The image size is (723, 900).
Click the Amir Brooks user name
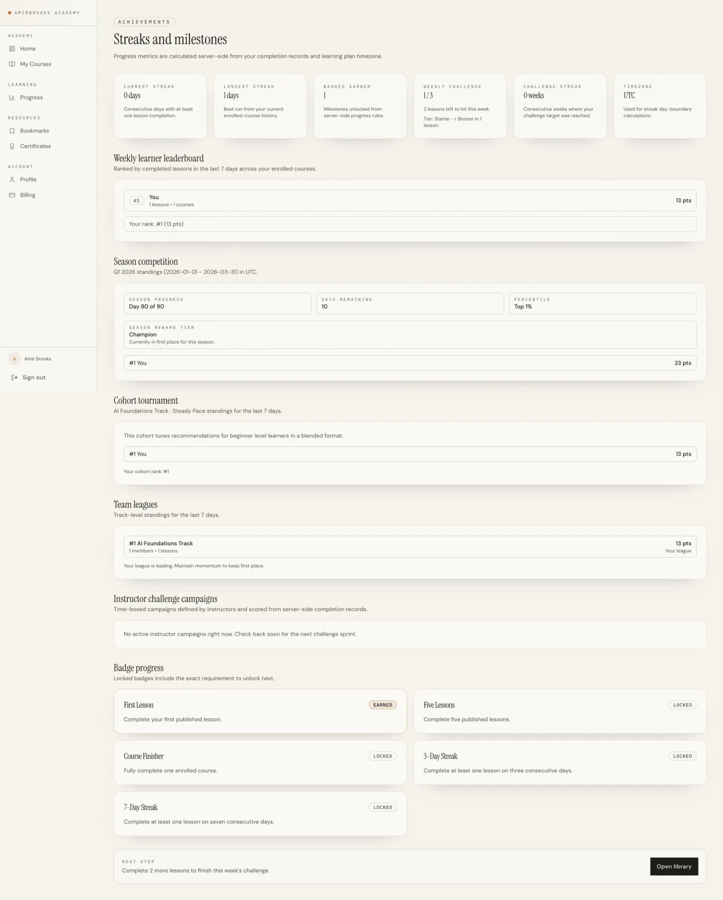[x=38, y=358]
